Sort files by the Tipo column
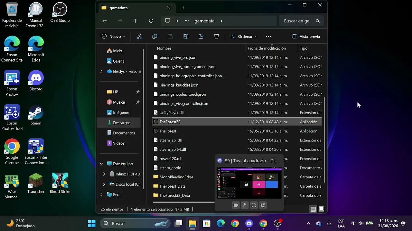Image resolution: width=412 pixels, height=231 pixels. point(304,48)
